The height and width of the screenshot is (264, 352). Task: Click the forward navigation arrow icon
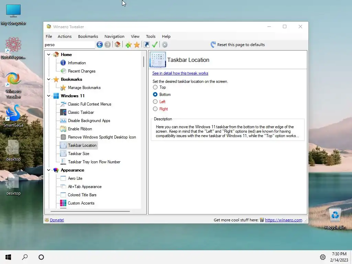point(108,45)
